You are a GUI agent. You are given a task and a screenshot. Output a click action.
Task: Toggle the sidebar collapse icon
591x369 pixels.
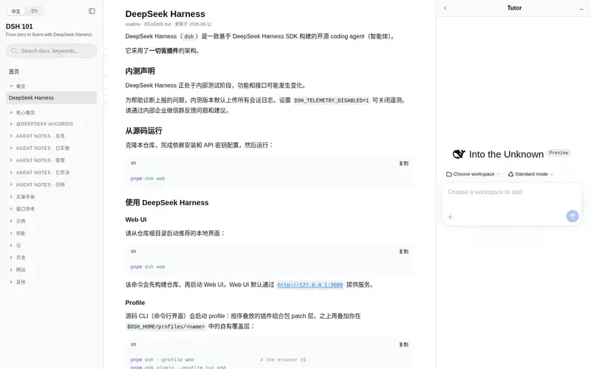click(92, 11)
